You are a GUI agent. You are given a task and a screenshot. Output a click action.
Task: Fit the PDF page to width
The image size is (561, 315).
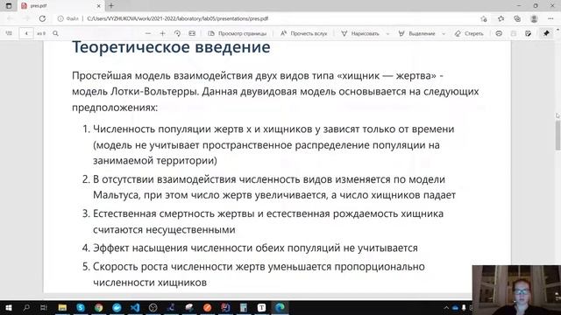pyautogui.click(x=192, y=33)
